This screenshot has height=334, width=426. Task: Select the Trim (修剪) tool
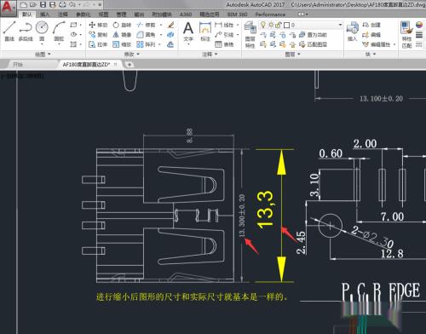point(146,25)
